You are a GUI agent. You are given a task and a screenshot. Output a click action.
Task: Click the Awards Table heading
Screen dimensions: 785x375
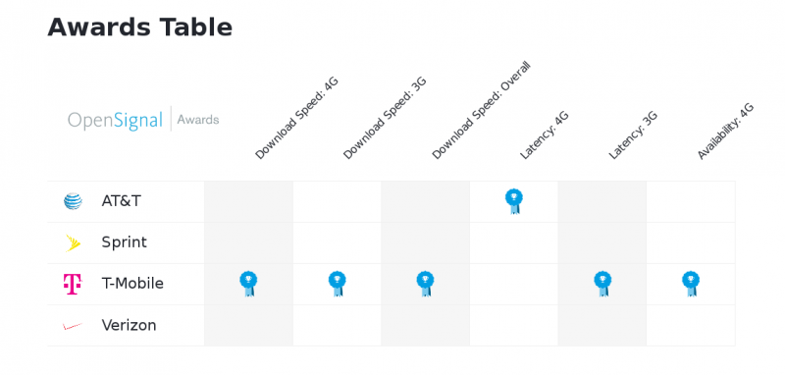140,27
